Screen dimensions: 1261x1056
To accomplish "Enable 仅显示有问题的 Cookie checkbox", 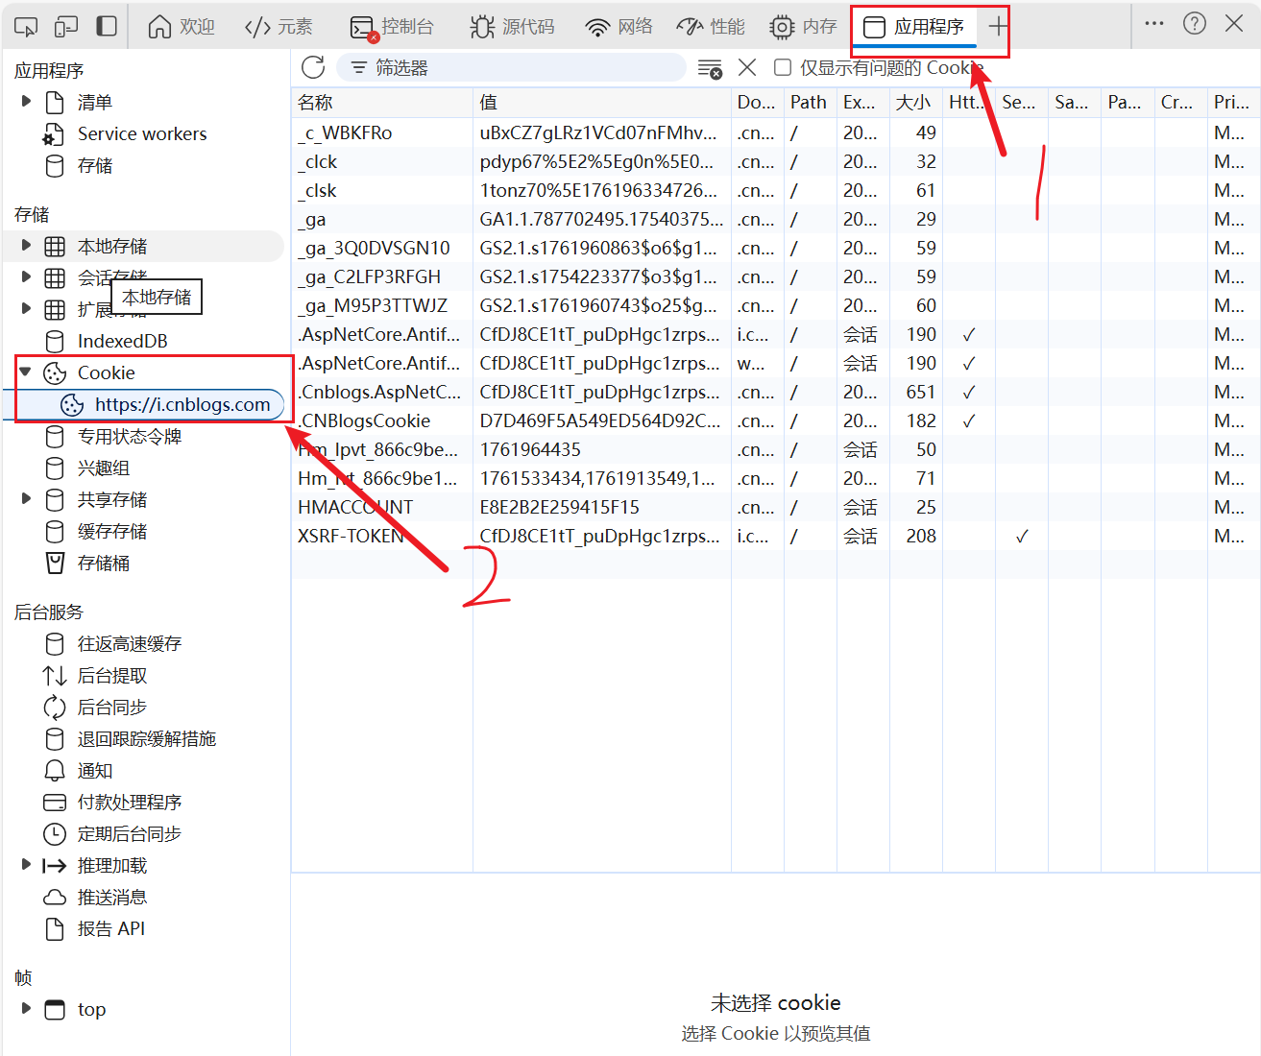I will pos(783,67).
